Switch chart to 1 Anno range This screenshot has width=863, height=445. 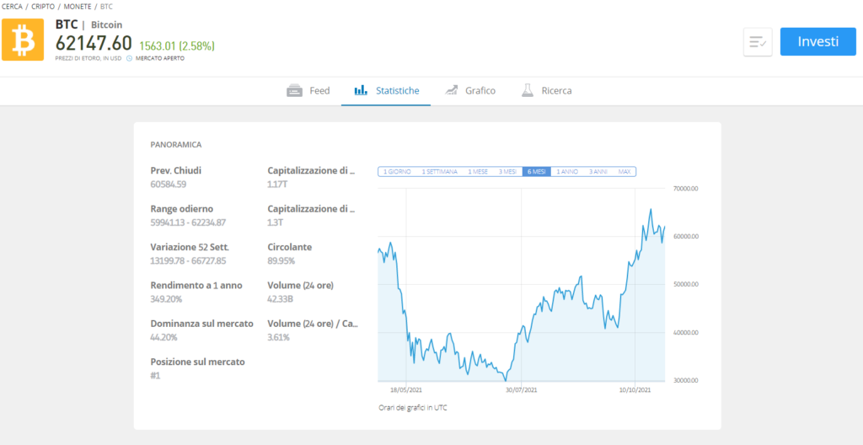pos(567,172)
